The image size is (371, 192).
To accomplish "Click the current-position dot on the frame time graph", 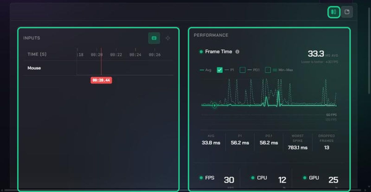I will click(x=215, y=106).
